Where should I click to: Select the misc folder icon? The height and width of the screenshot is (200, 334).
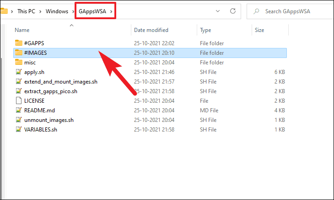19,62
